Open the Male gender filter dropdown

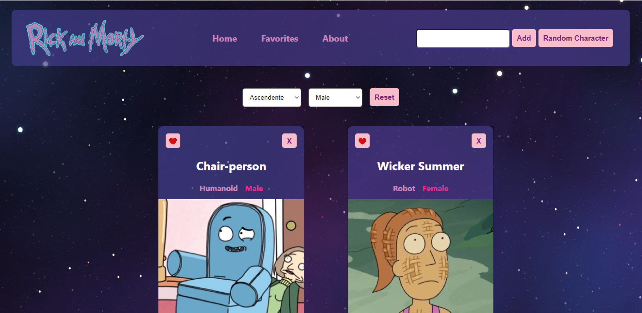(335, 98)
